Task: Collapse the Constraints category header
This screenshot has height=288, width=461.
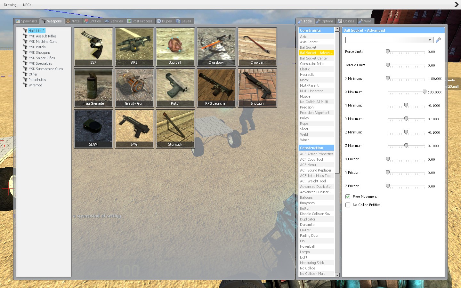Action: click(316, 30)
